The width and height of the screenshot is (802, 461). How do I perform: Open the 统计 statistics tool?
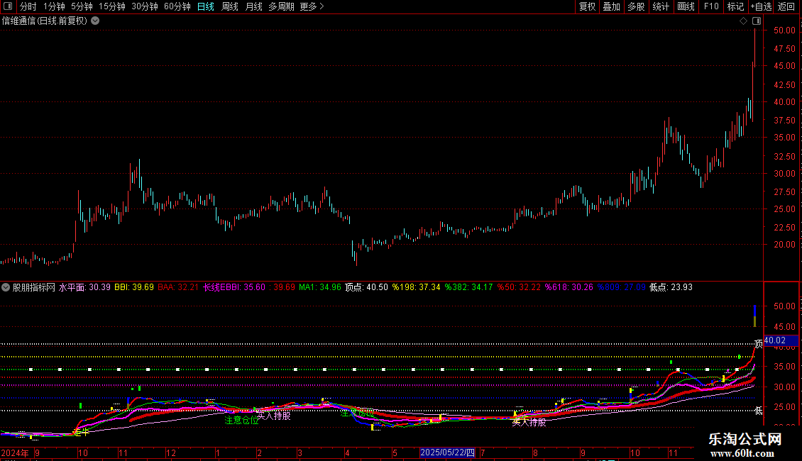(x=661, y=7)
